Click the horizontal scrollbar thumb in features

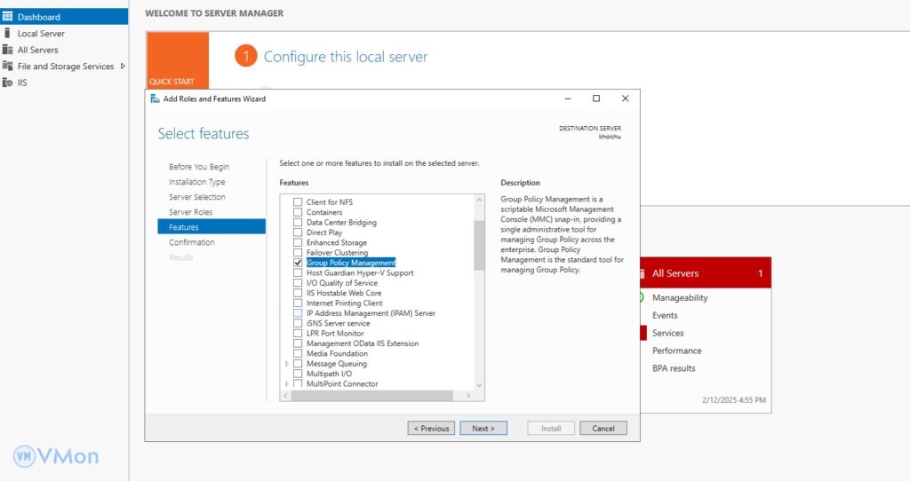pos(372,396)
